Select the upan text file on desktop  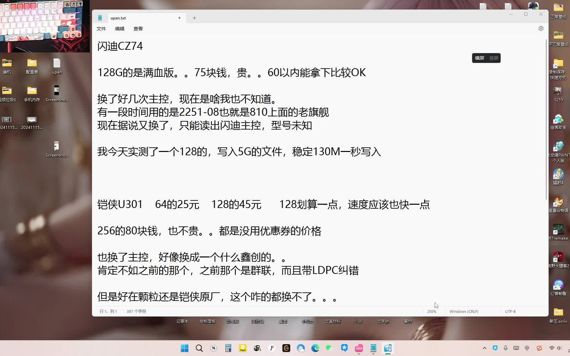(x=57, y=66)
